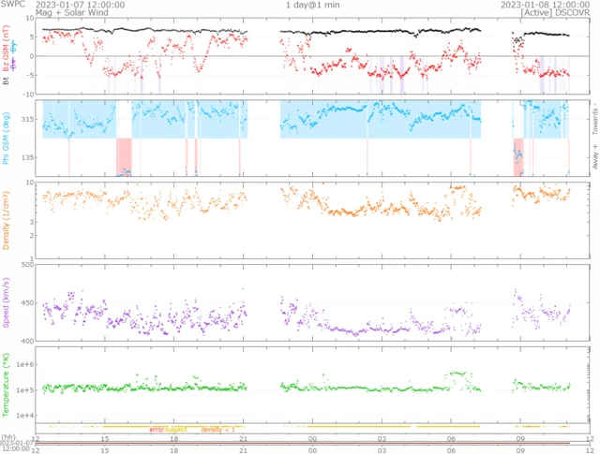This screenshot has width=600, height=454.
Task: Click the Density (1/cm³) axis label
Action: (x=7, y=220)
